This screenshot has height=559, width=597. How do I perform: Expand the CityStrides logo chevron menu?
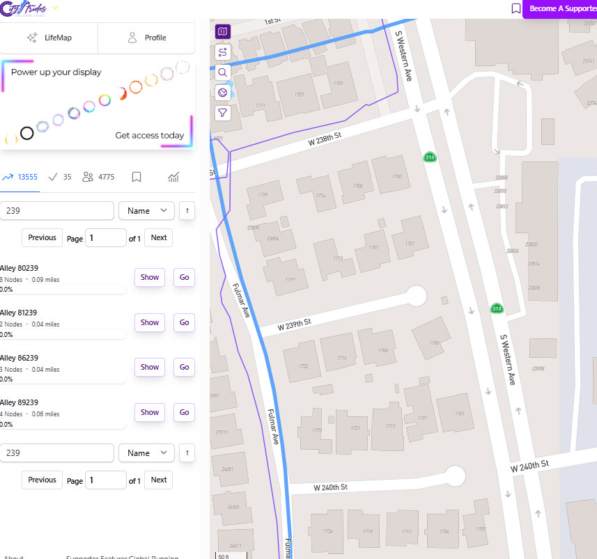55,8
